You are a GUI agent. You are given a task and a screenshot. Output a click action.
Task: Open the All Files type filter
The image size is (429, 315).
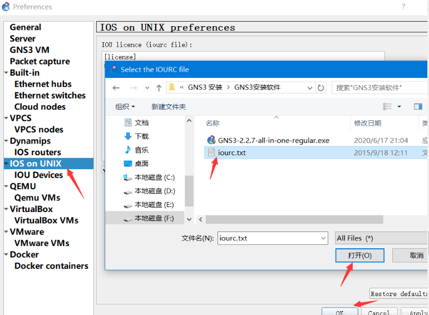pos(381,238)
